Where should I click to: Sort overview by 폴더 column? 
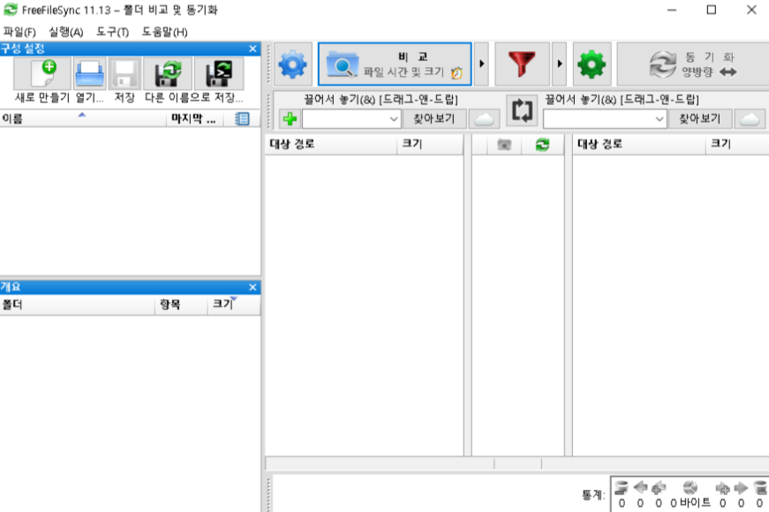(x=78, y=305)
